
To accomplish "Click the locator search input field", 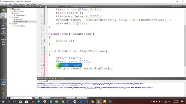I will 21,98.
